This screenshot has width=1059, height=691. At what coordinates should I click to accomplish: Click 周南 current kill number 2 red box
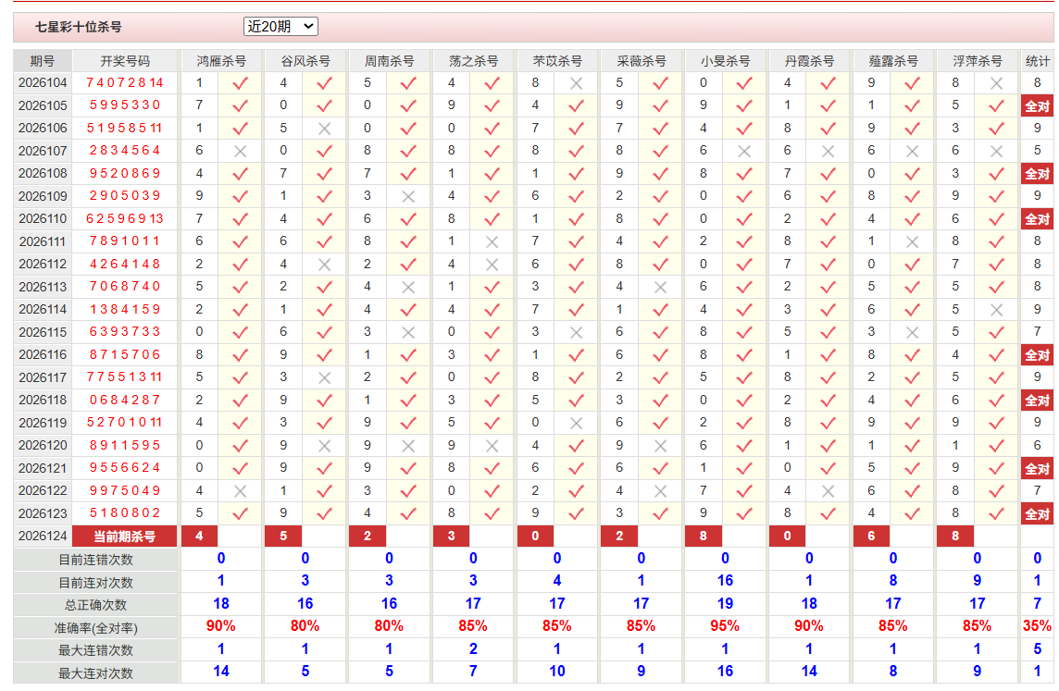point(368,536)
